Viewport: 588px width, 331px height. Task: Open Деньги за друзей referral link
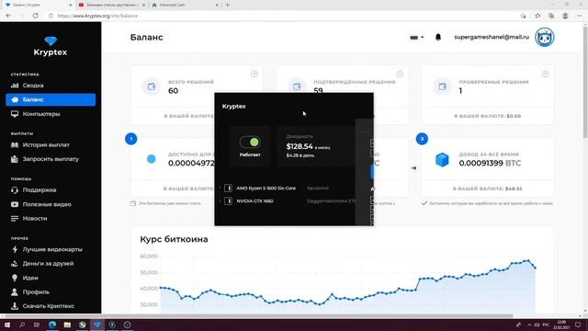48,264
